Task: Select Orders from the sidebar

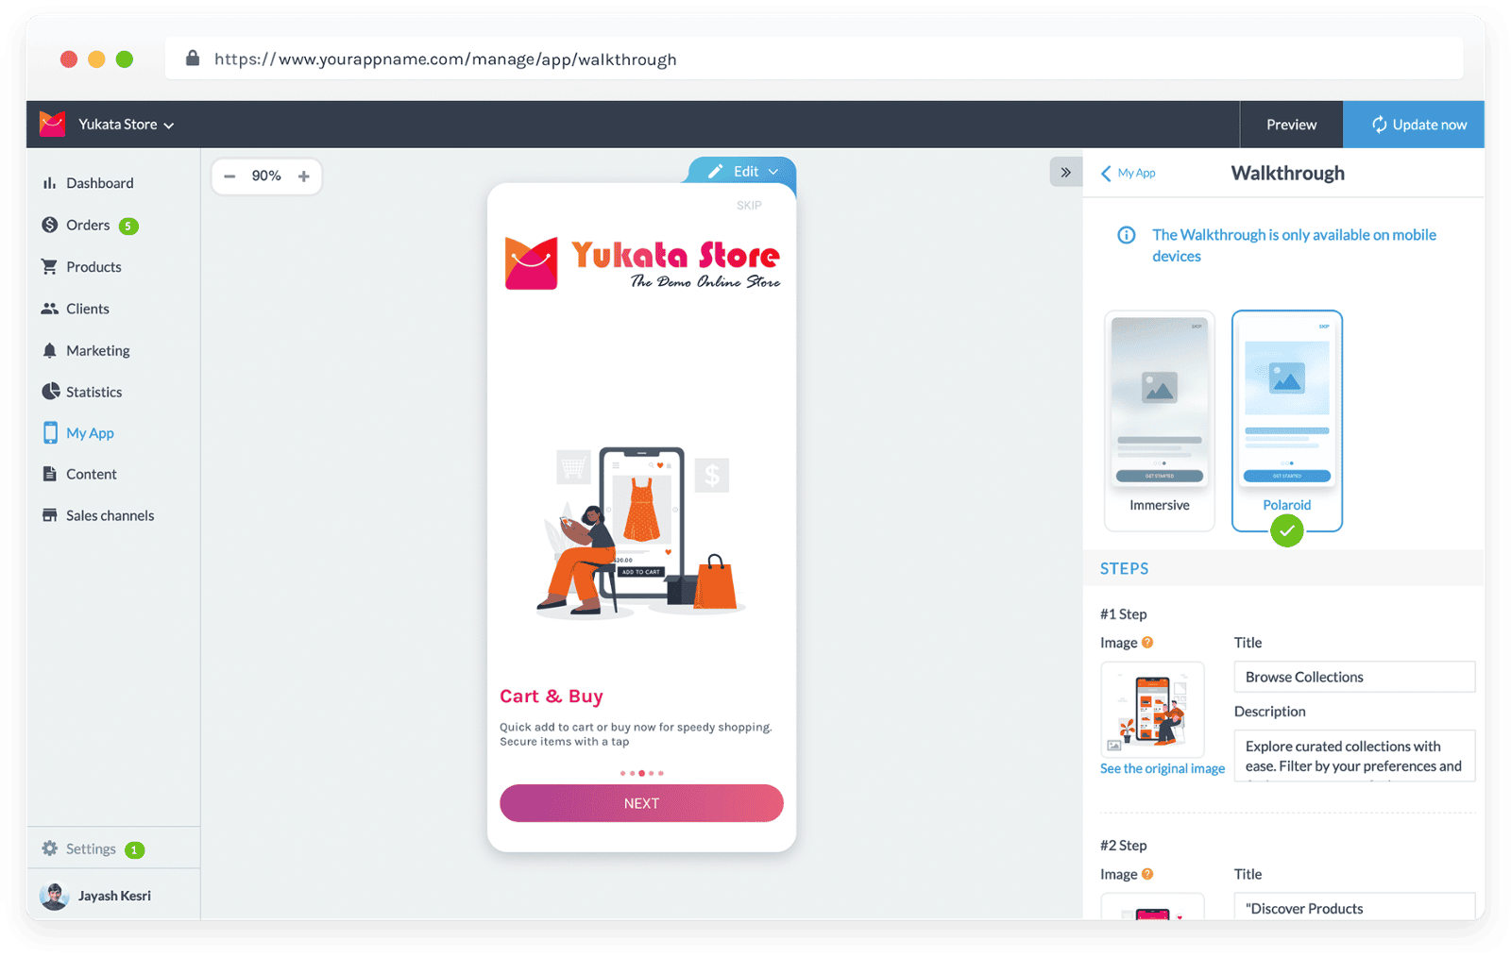Action: tap(90, 225)
